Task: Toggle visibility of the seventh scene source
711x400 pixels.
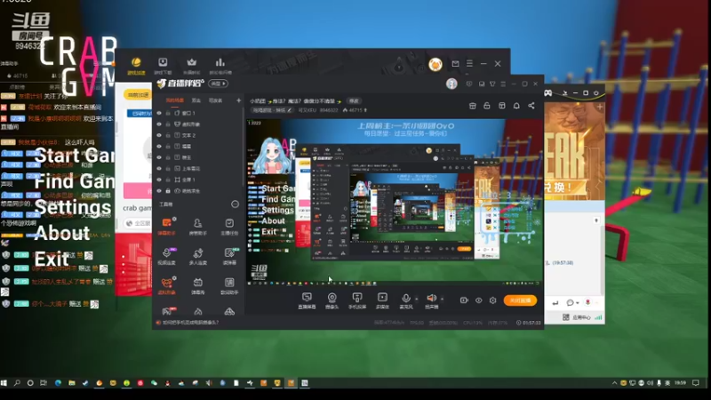Action: 159,180
